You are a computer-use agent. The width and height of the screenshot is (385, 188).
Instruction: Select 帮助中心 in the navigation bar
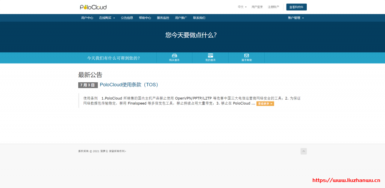[x=145, y=18]
